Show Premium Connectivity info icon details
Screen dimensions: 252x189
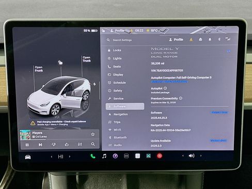181,98
